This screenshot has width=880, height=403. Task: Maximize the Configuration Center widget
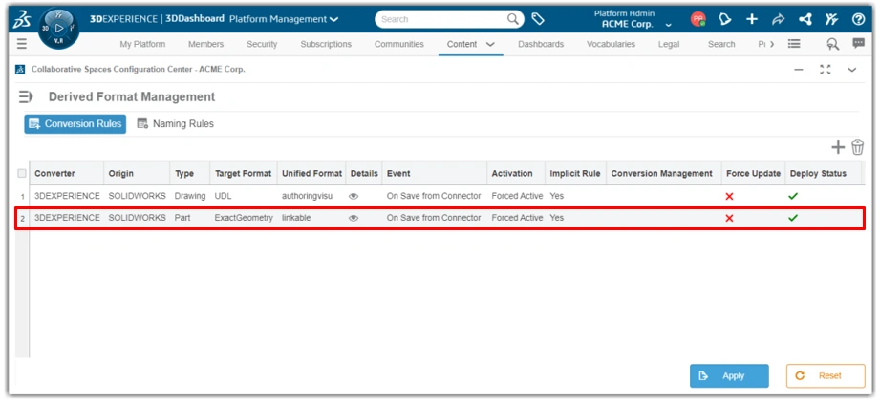[825, 70]
